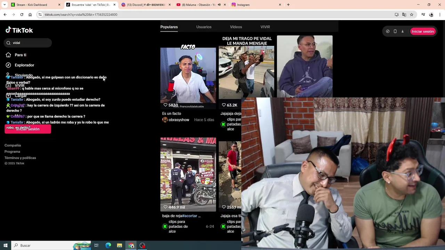Image resolution: width=445 pixels, height=250 pixels.
Task: Bookmark this page with the star icon
Action: (412, 15)
